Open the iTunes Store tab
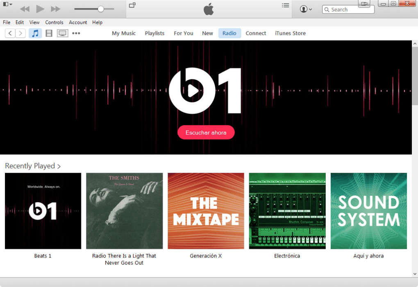 290,33
